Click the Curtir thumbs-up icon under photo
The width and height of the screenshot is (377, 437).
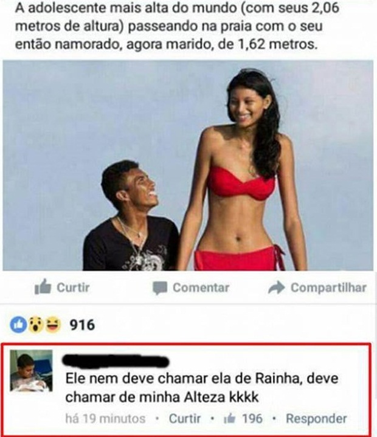pyautogui.click(x=43, y=287)
